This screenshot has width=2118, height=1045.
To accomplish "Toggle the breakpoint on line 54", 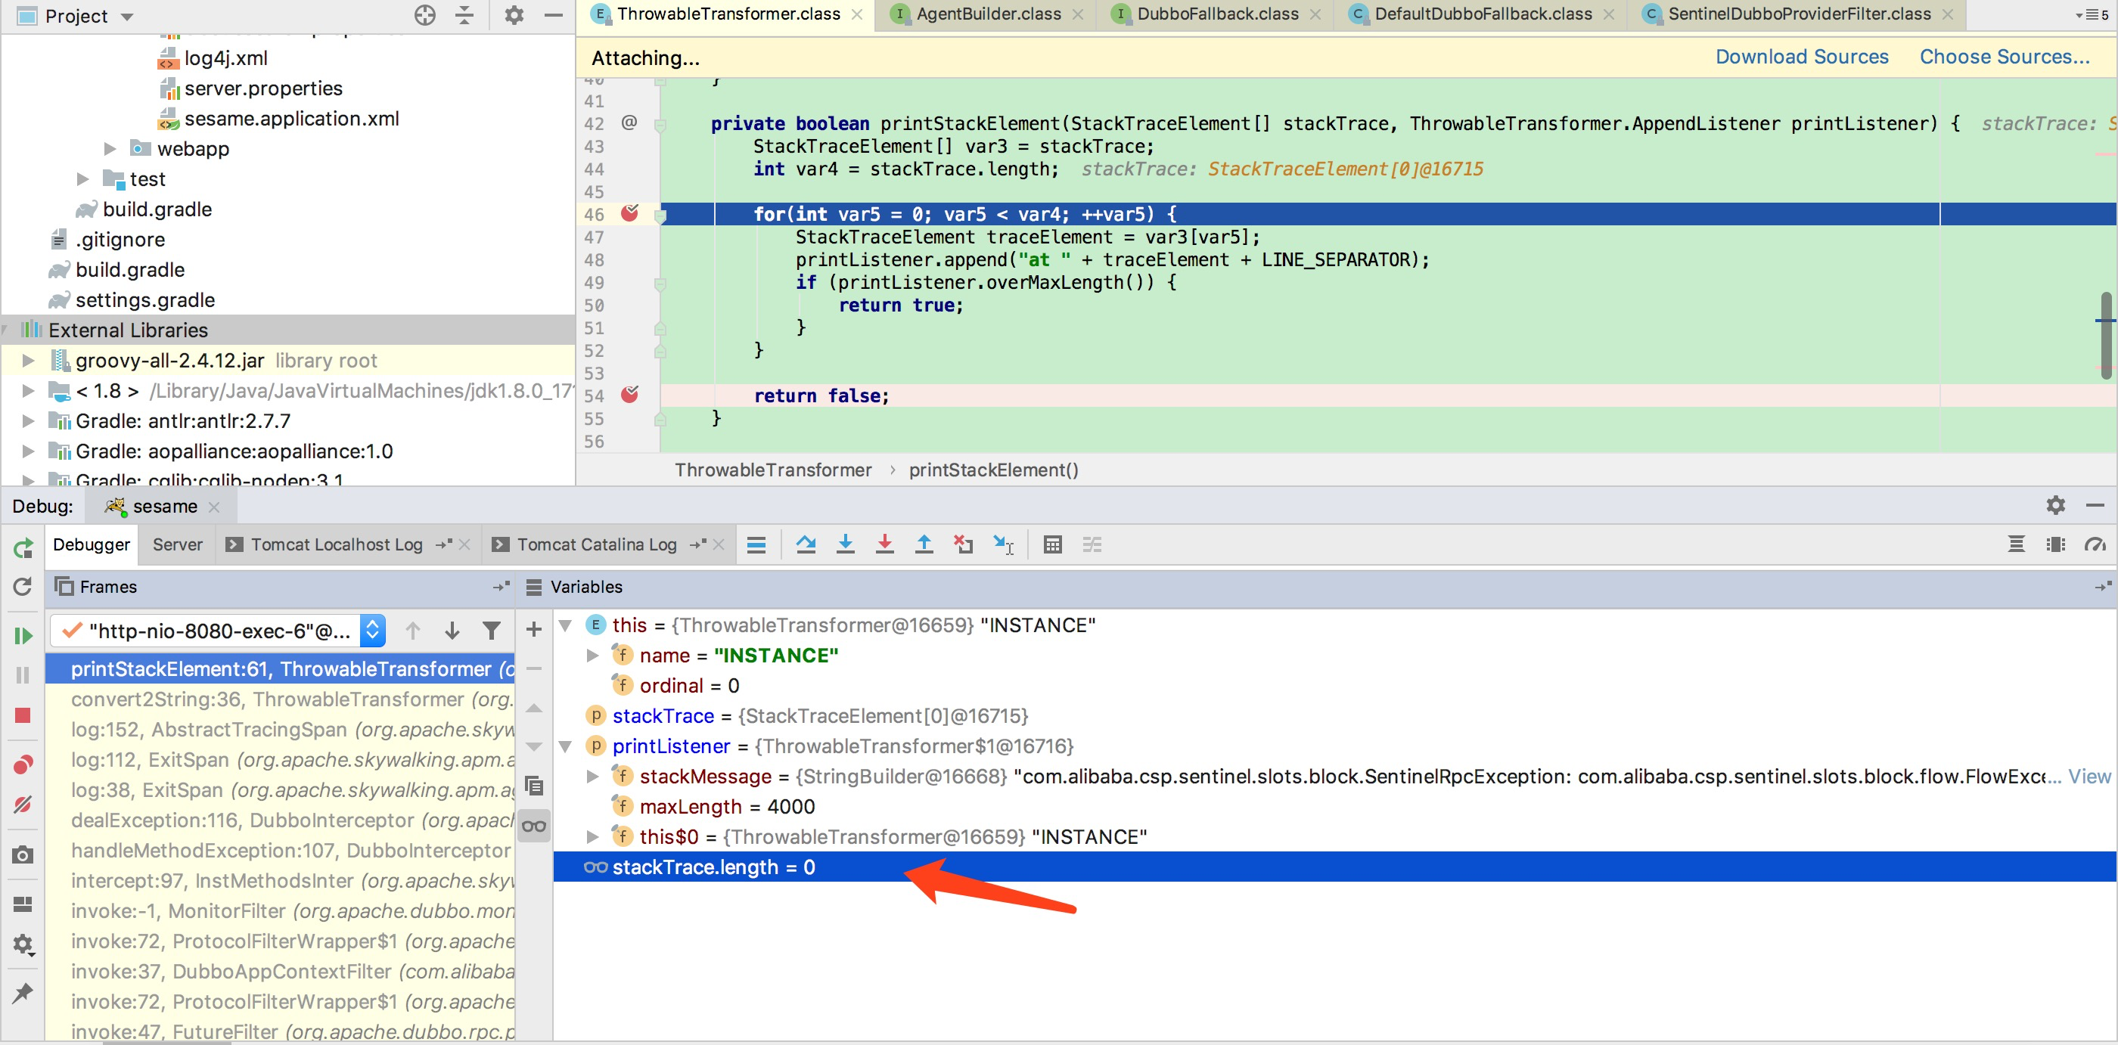I will click(630, 395).
